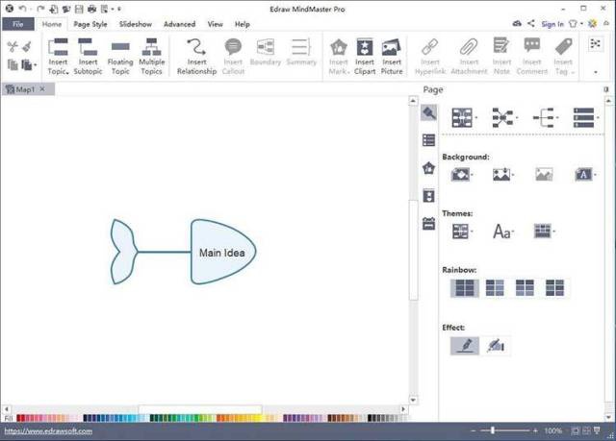Open the Slideshow tab

136,24
